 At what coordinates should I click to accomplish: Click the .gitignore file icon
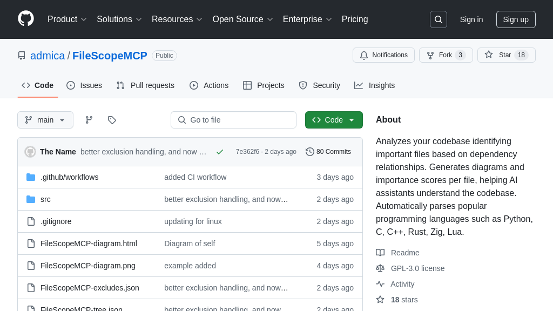[31, 221]
